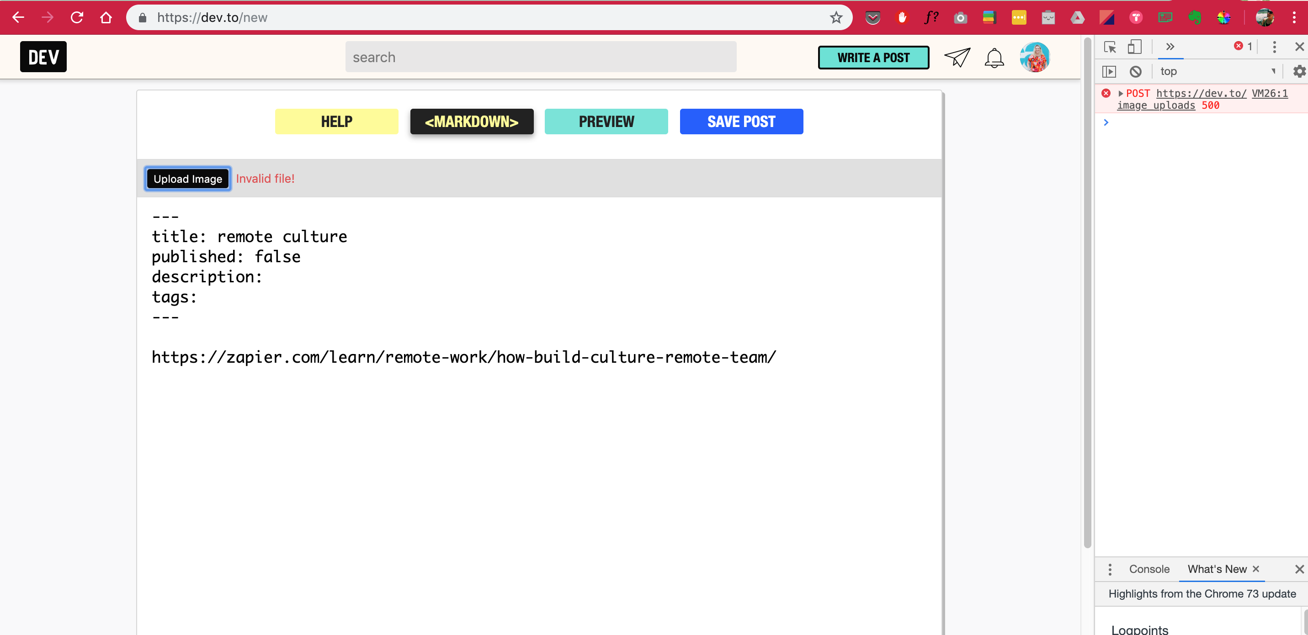1308x635 pixels.
Task: Expand the POST image_uploads error details
Action: point(1121,93)
